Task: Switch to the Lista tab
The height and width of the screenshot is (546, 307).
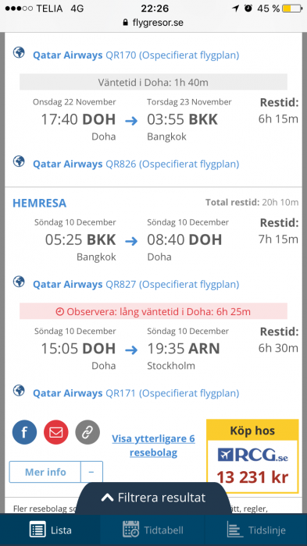Action: point(51,530)
